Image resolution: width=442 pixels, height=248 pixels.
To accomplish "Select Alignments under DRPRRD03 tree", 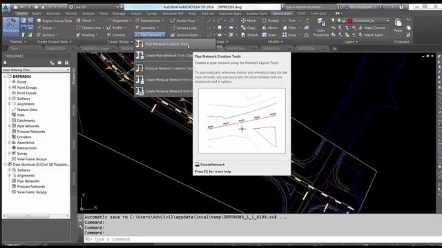I will 26,104.
